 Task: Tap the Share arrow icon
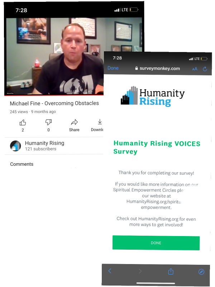74,122
